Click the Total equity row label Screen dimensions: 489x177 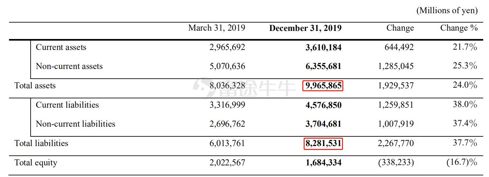(35, 163)
